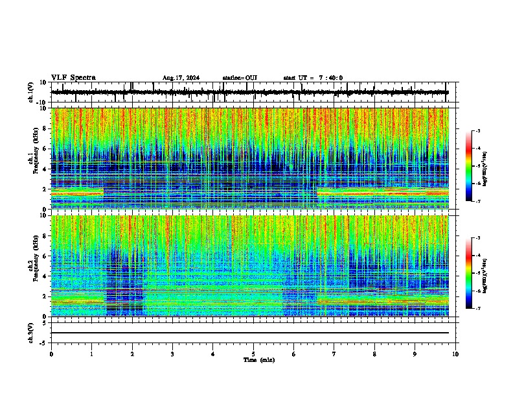
Task: Select the station name label in header
Action: coord(240,78)
